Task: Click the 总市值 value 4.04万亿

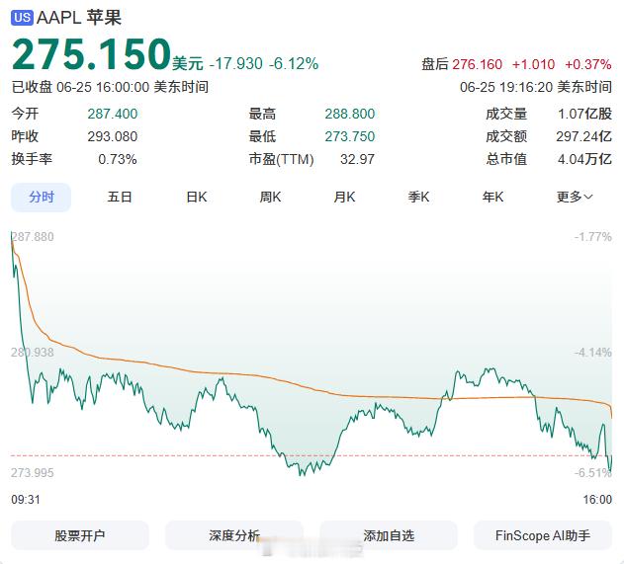Action: point(584,159)
